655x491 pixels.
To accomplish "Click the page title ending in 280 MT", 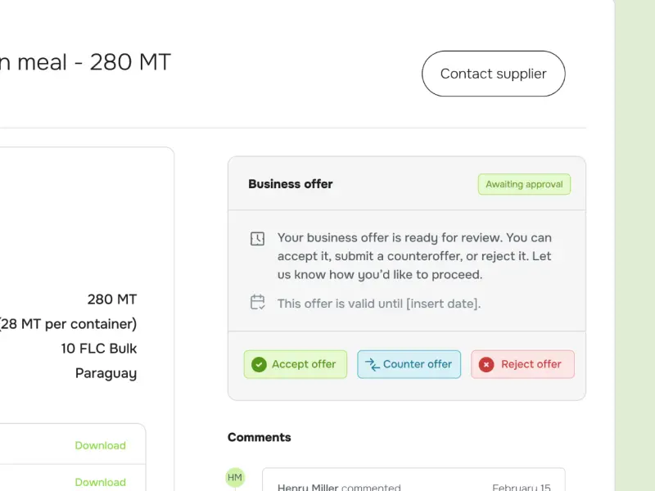I will tap(85, 62).
